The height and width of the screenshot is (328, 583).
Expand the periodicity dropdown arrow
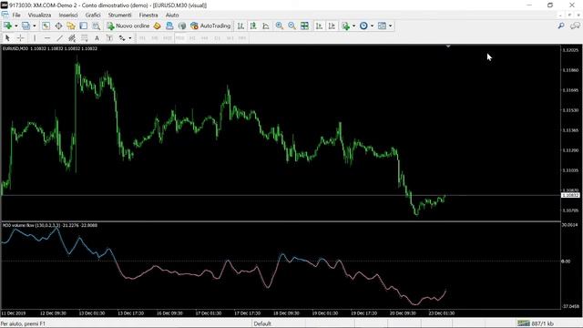click(373, 26)
